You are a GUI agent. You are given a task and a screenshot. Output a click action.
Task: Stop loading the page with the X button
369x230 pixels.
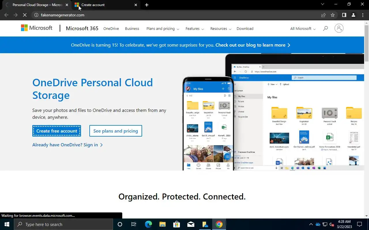coord(25,15)
